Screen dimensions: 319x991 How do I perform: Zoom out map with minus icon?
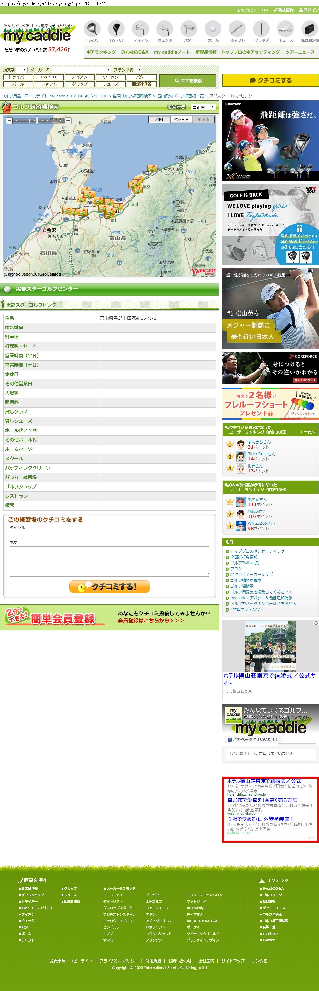pos(10,121)
